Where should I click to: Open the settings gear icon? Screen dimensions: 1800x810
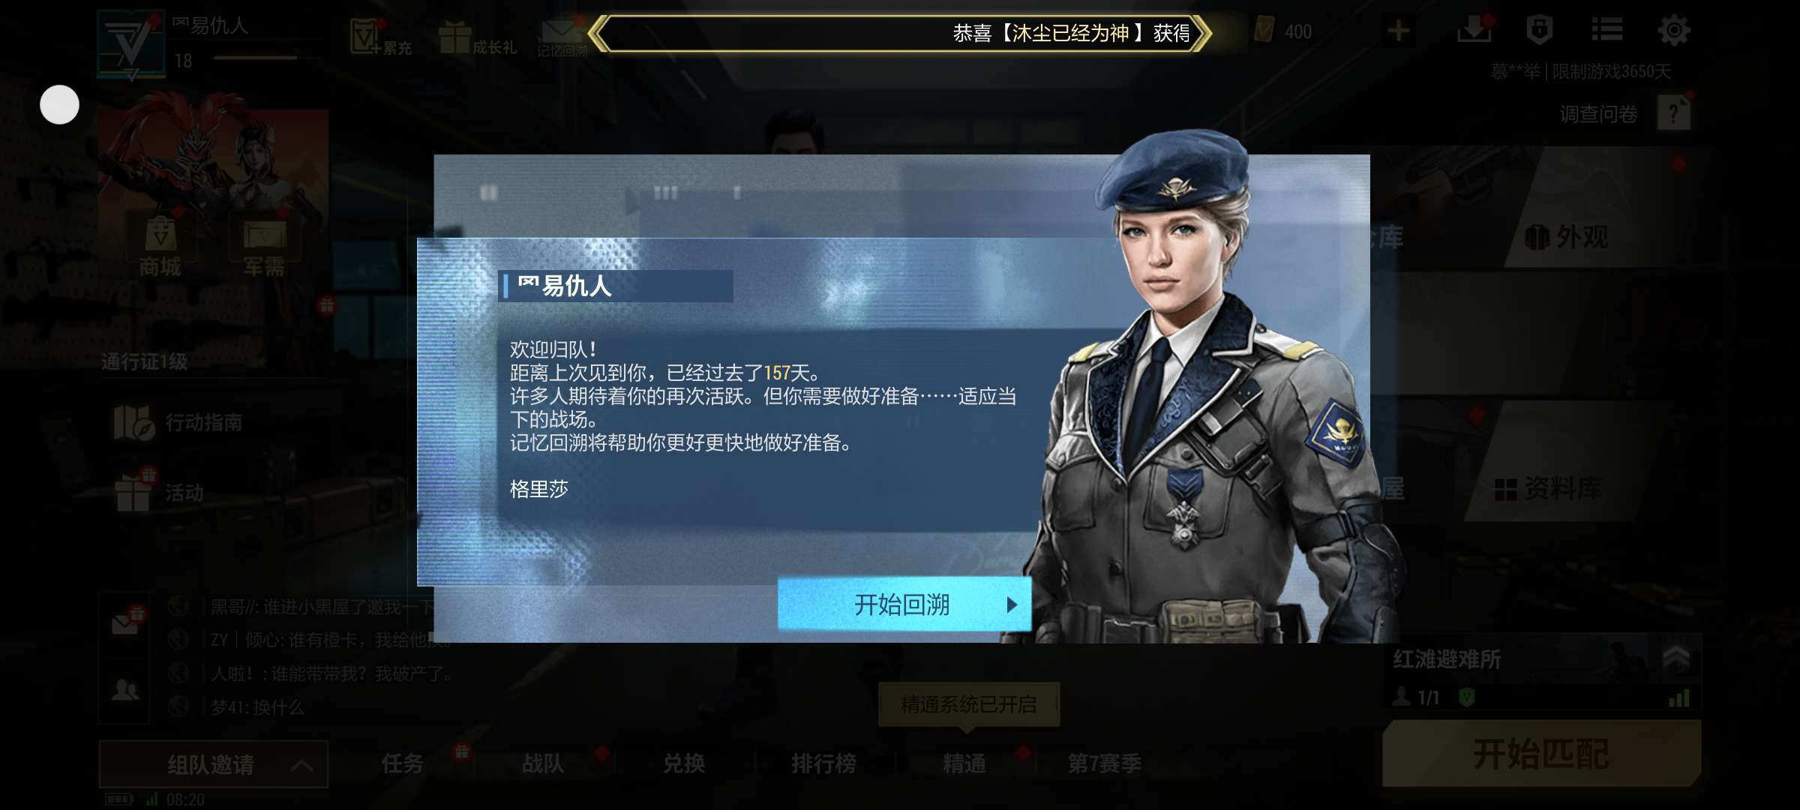tap(1673, 31)
